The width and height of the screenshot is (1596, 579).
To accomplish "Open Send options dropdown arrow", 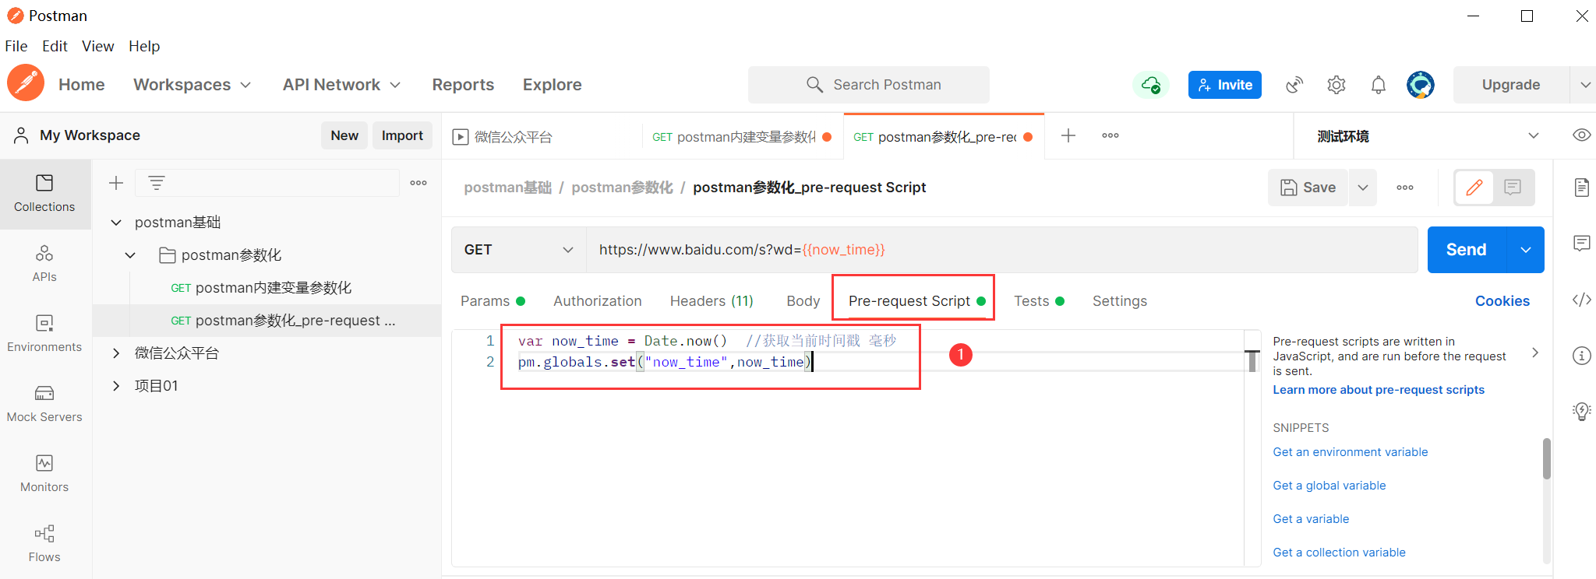I will pos(1526,250).
